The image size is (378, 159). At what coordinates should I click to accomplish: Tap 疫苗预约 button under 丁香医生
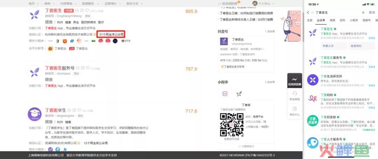click(x=361, y=46)
